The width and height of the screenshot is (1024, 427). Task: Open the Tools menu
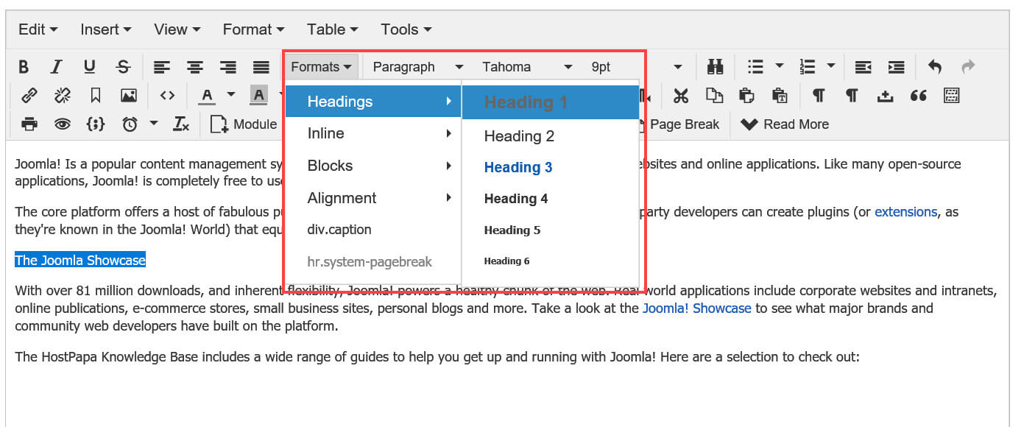point(406,29)
